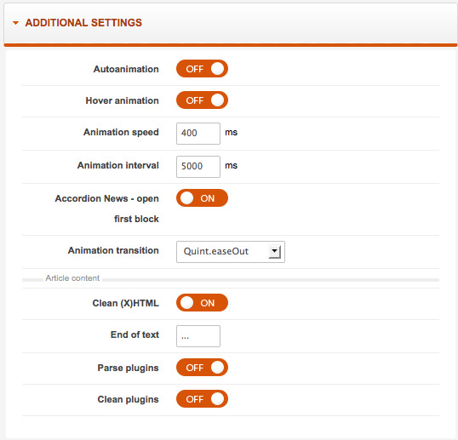Enable the Parse plugins switch

(x=202, y=368)
